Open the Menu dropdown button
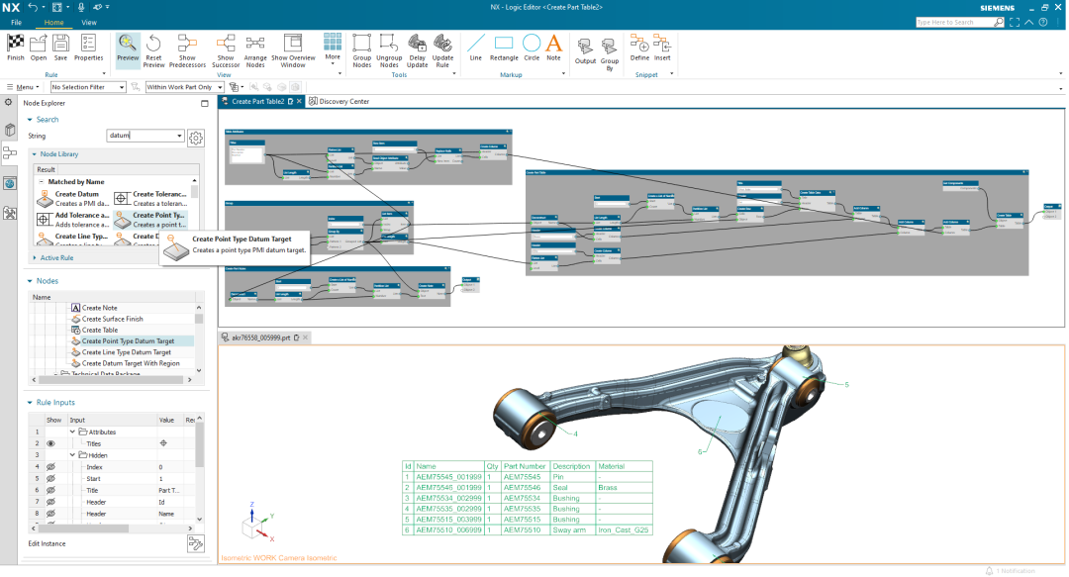1069x577 pixels. pos(24,87)
